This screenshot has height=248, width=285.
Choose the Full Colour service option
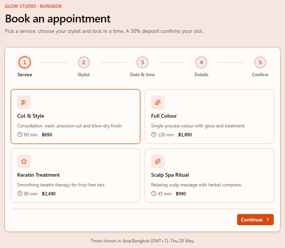[209, 117]
